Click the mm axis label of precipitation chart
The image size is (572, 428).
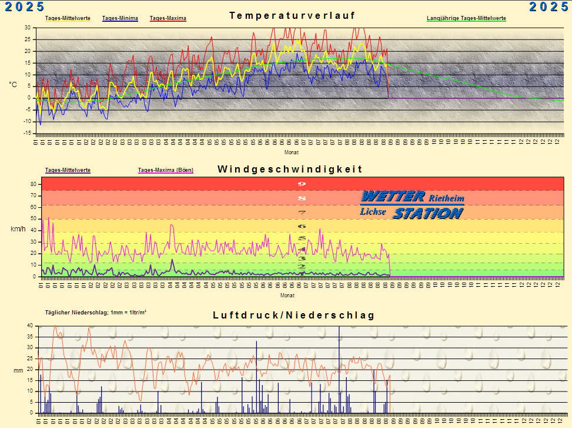[x=18, y=370]
